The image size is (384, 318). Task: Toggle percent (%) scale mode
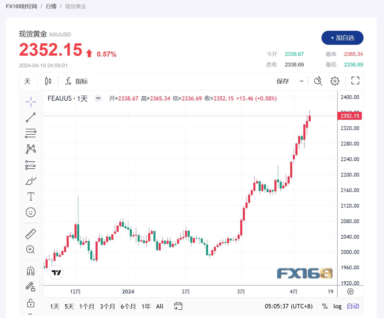(x=325, y=306)
